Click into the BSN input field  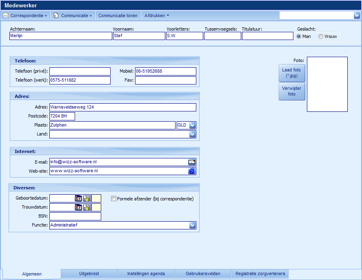(x=75, y=216)
